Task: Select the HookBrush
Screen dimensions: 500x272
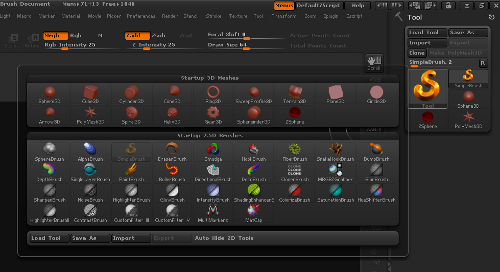Action: (x=253, y=153)
